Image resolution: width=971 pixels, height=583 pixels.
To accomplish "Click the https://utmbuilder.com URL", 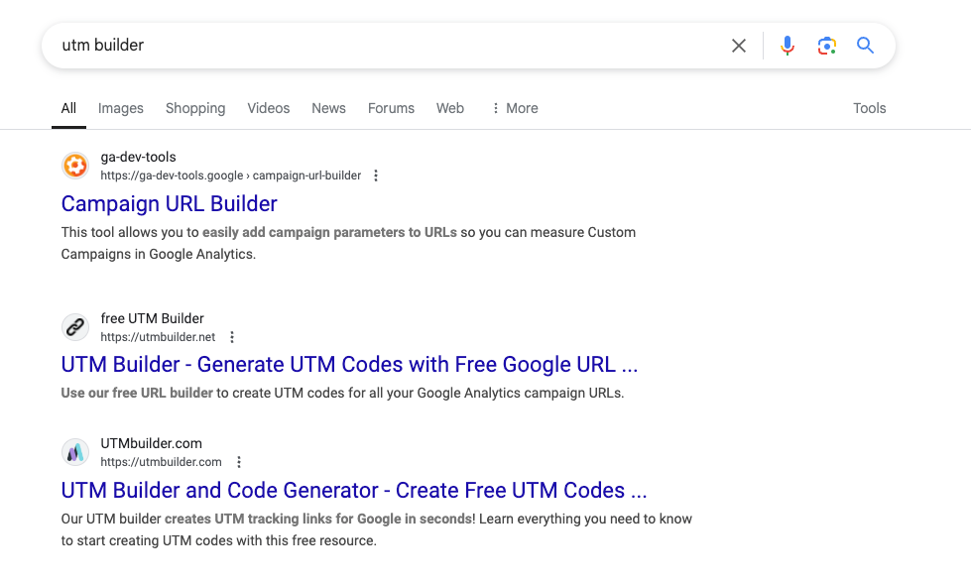I will pyautogui.click(x=161, y=462).
